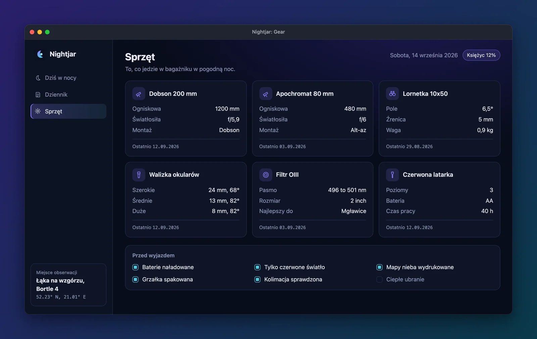This screenshot has width=537, height=339.
Task: Click the 40 h runtime value
Action: (x=487, y=211)
